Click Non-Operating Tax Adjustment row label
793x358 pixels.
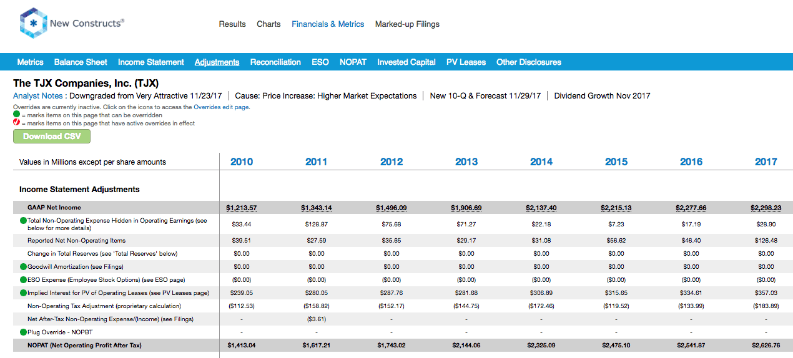(x=104, y=306)
